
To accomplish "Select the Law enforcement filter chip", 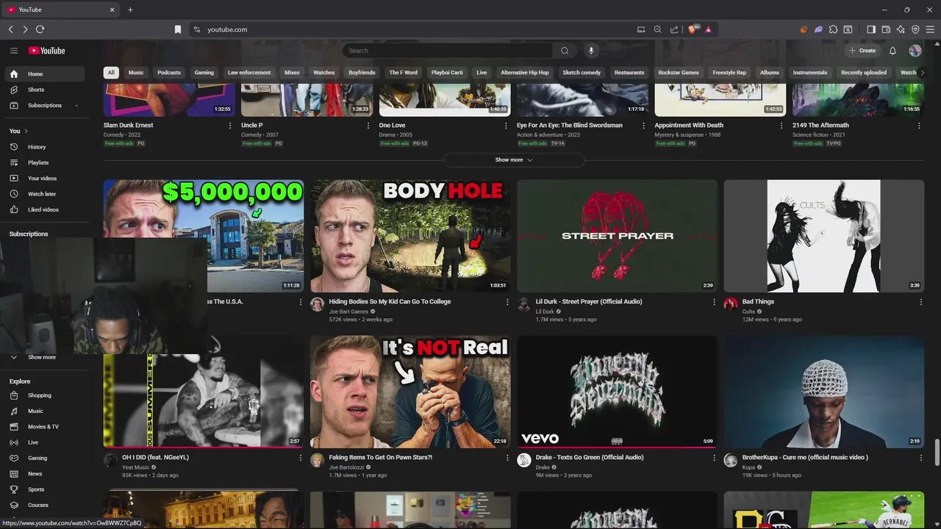I will 249,73.
